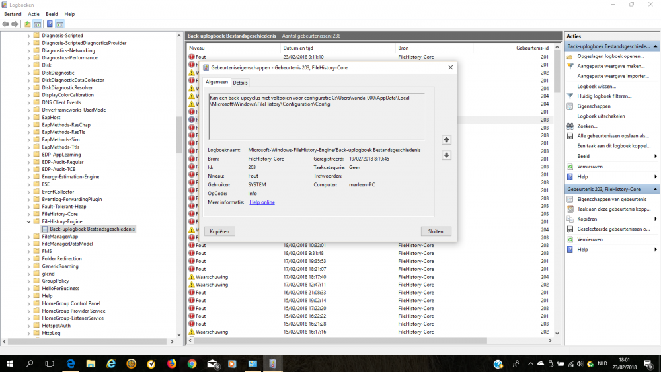Open the Windows Start menu

point(9,363)
